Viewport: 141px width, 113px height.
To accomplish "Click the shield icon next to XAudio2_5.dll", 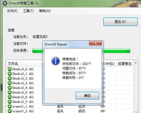I will click(10, 92).
